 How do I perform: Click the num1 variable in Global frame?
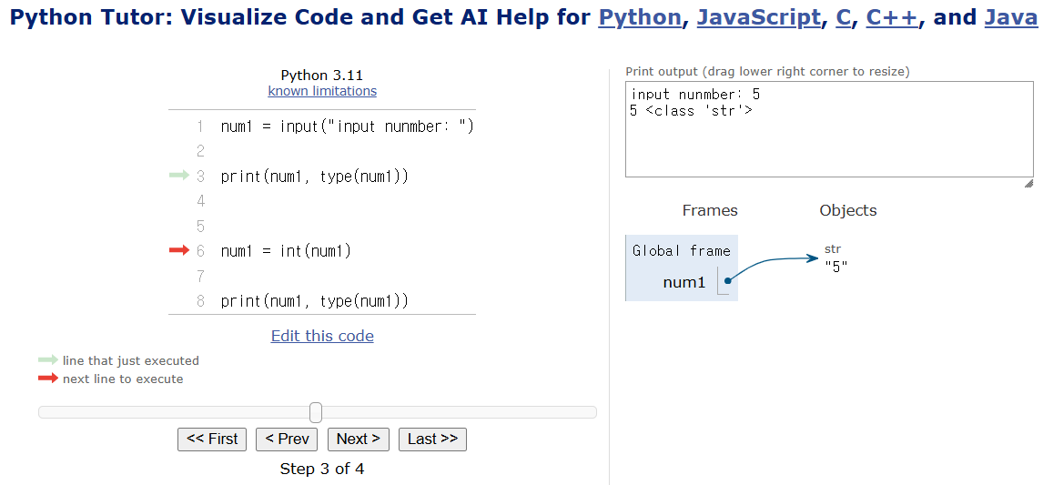[x=684, y=282]
